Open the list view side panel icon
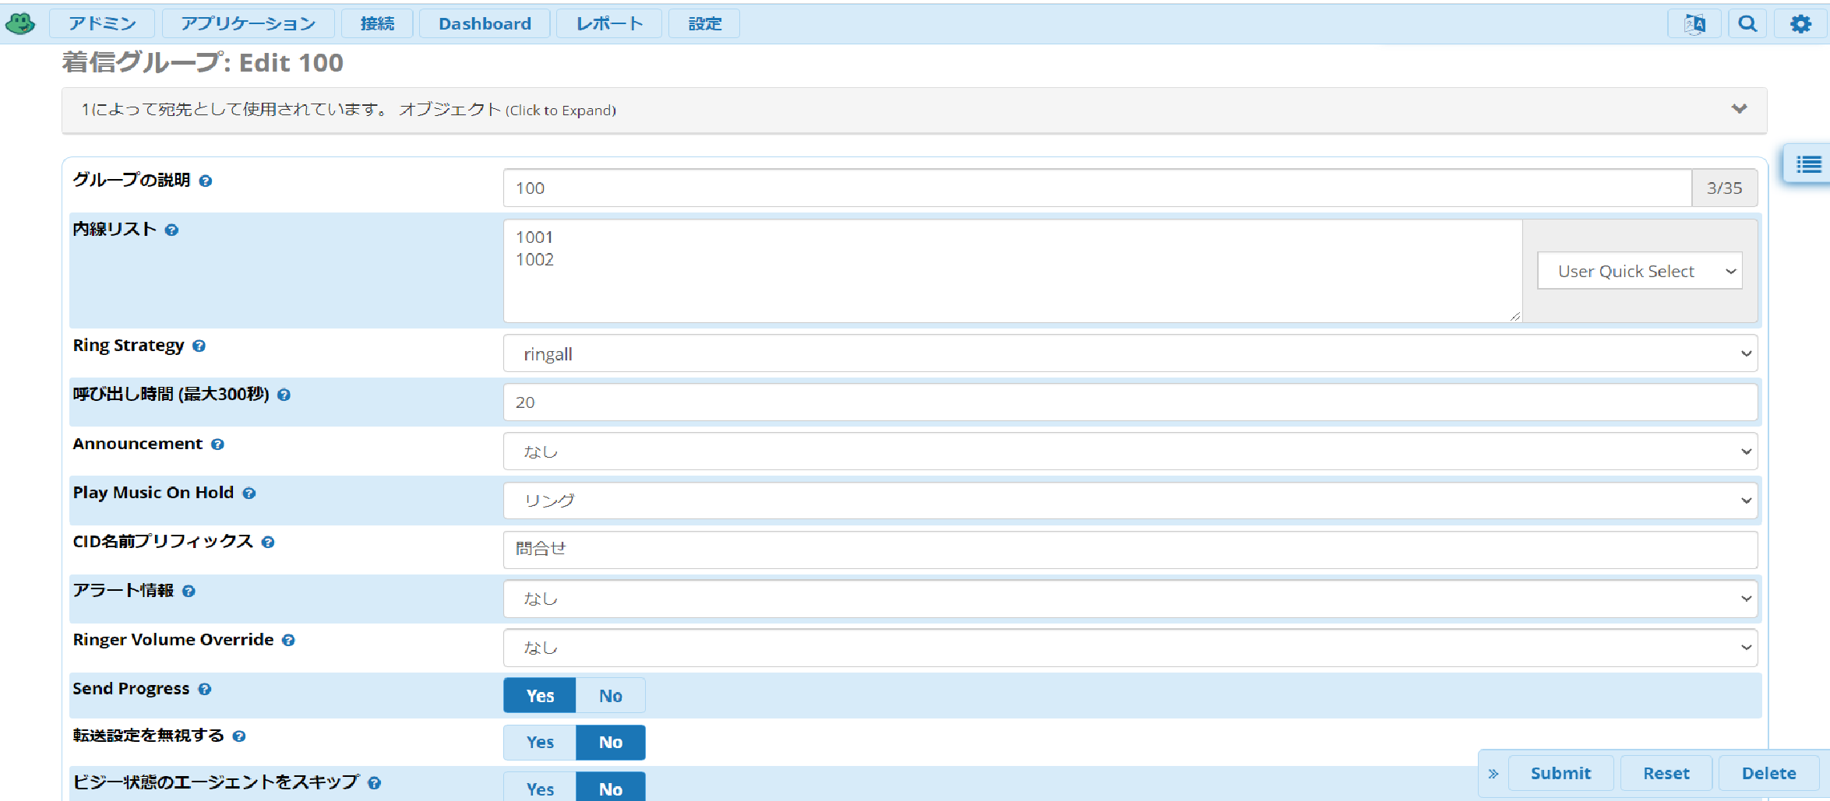1830x801 pixels. [1808, 164]
